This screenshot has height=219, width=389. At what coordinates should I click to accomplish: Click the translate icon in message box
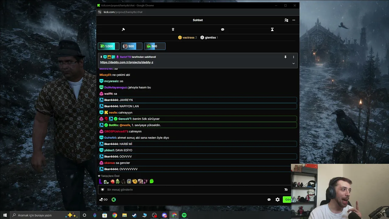(286, 189)
